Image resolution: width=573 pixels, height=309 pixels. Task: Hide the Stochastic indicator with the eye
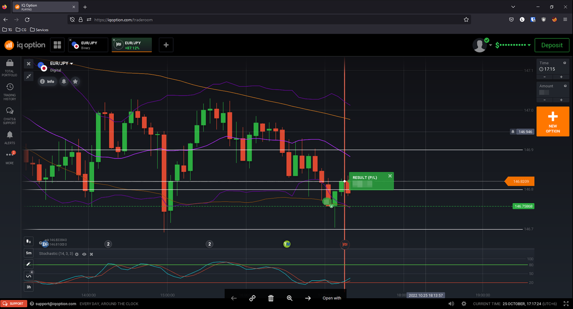click(84, 254)
